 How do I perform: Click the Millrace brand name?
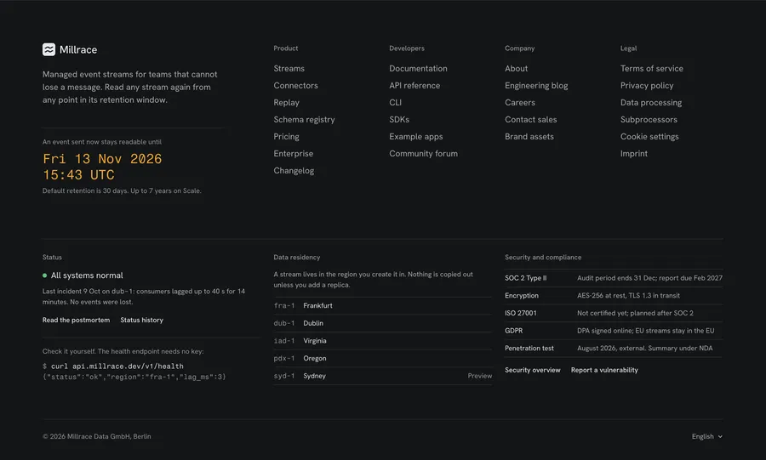78,50
